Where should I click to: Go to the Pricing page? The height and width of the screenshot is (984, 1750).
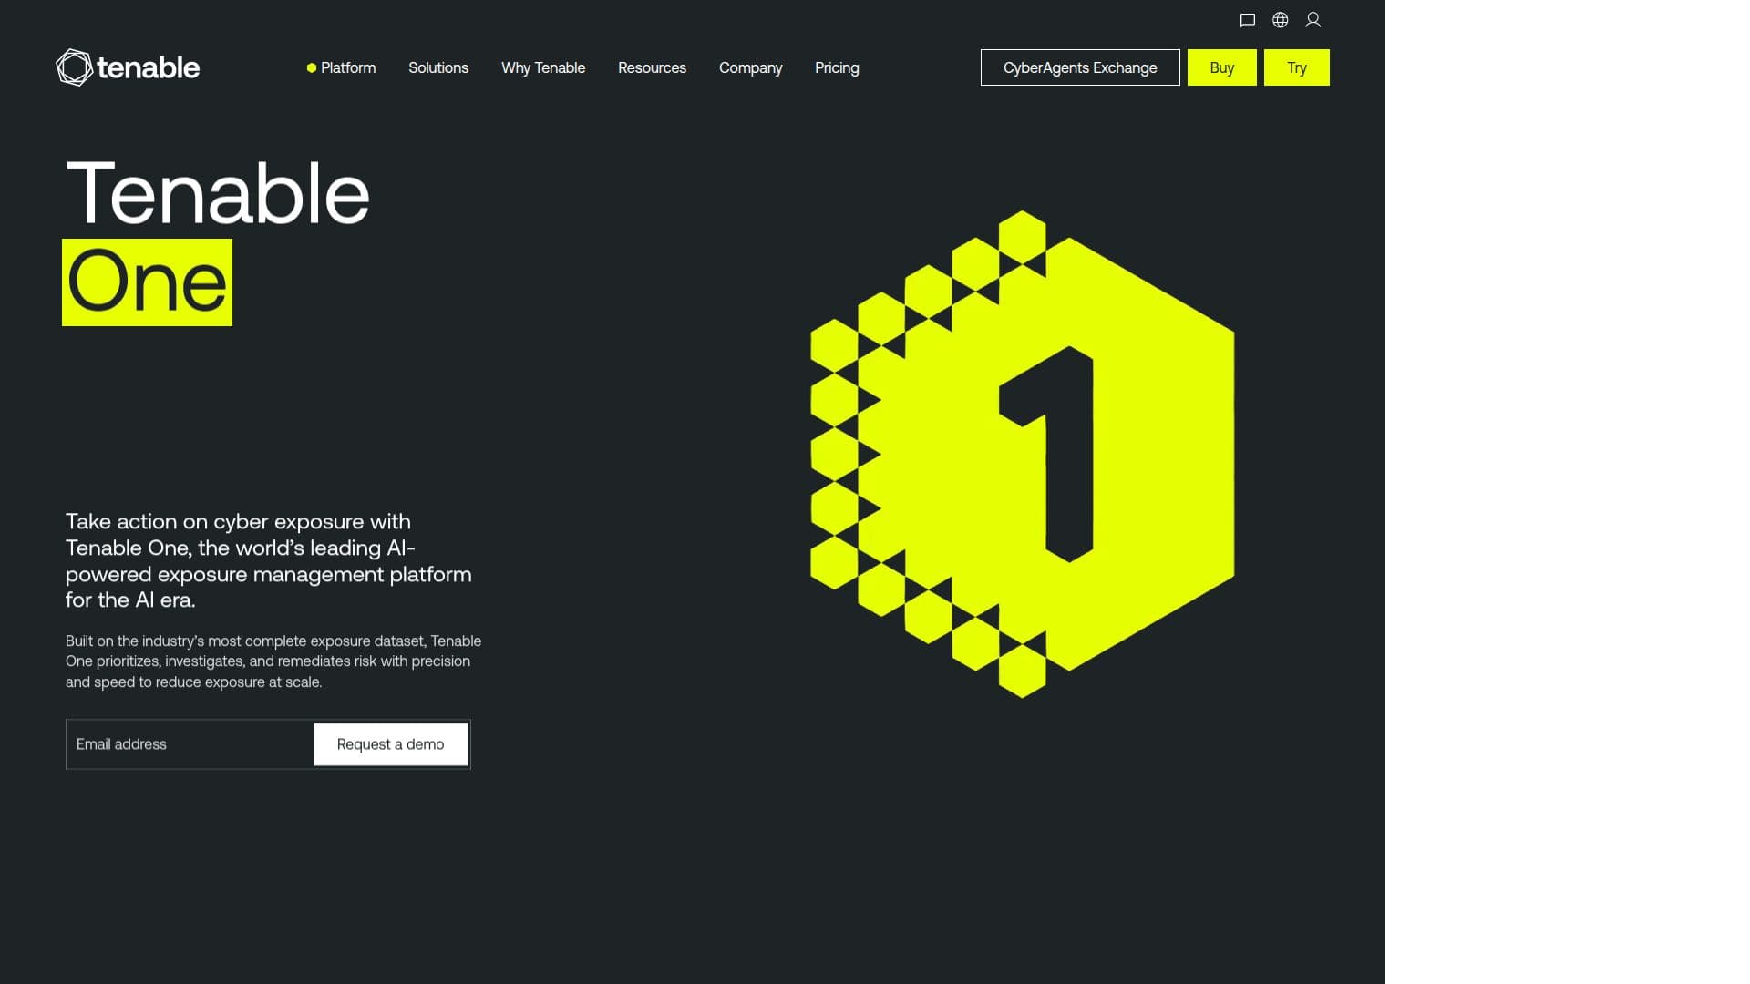click(x=837, y=67)
